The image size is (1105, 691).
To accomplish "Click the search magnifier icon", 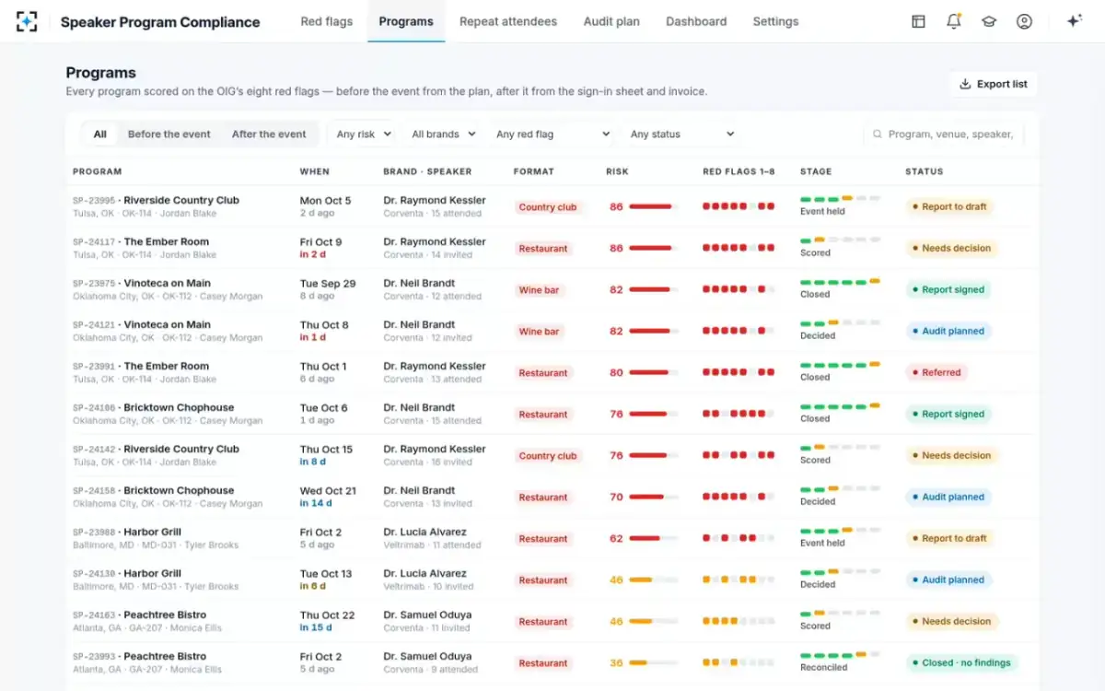I will pos(878,135).
